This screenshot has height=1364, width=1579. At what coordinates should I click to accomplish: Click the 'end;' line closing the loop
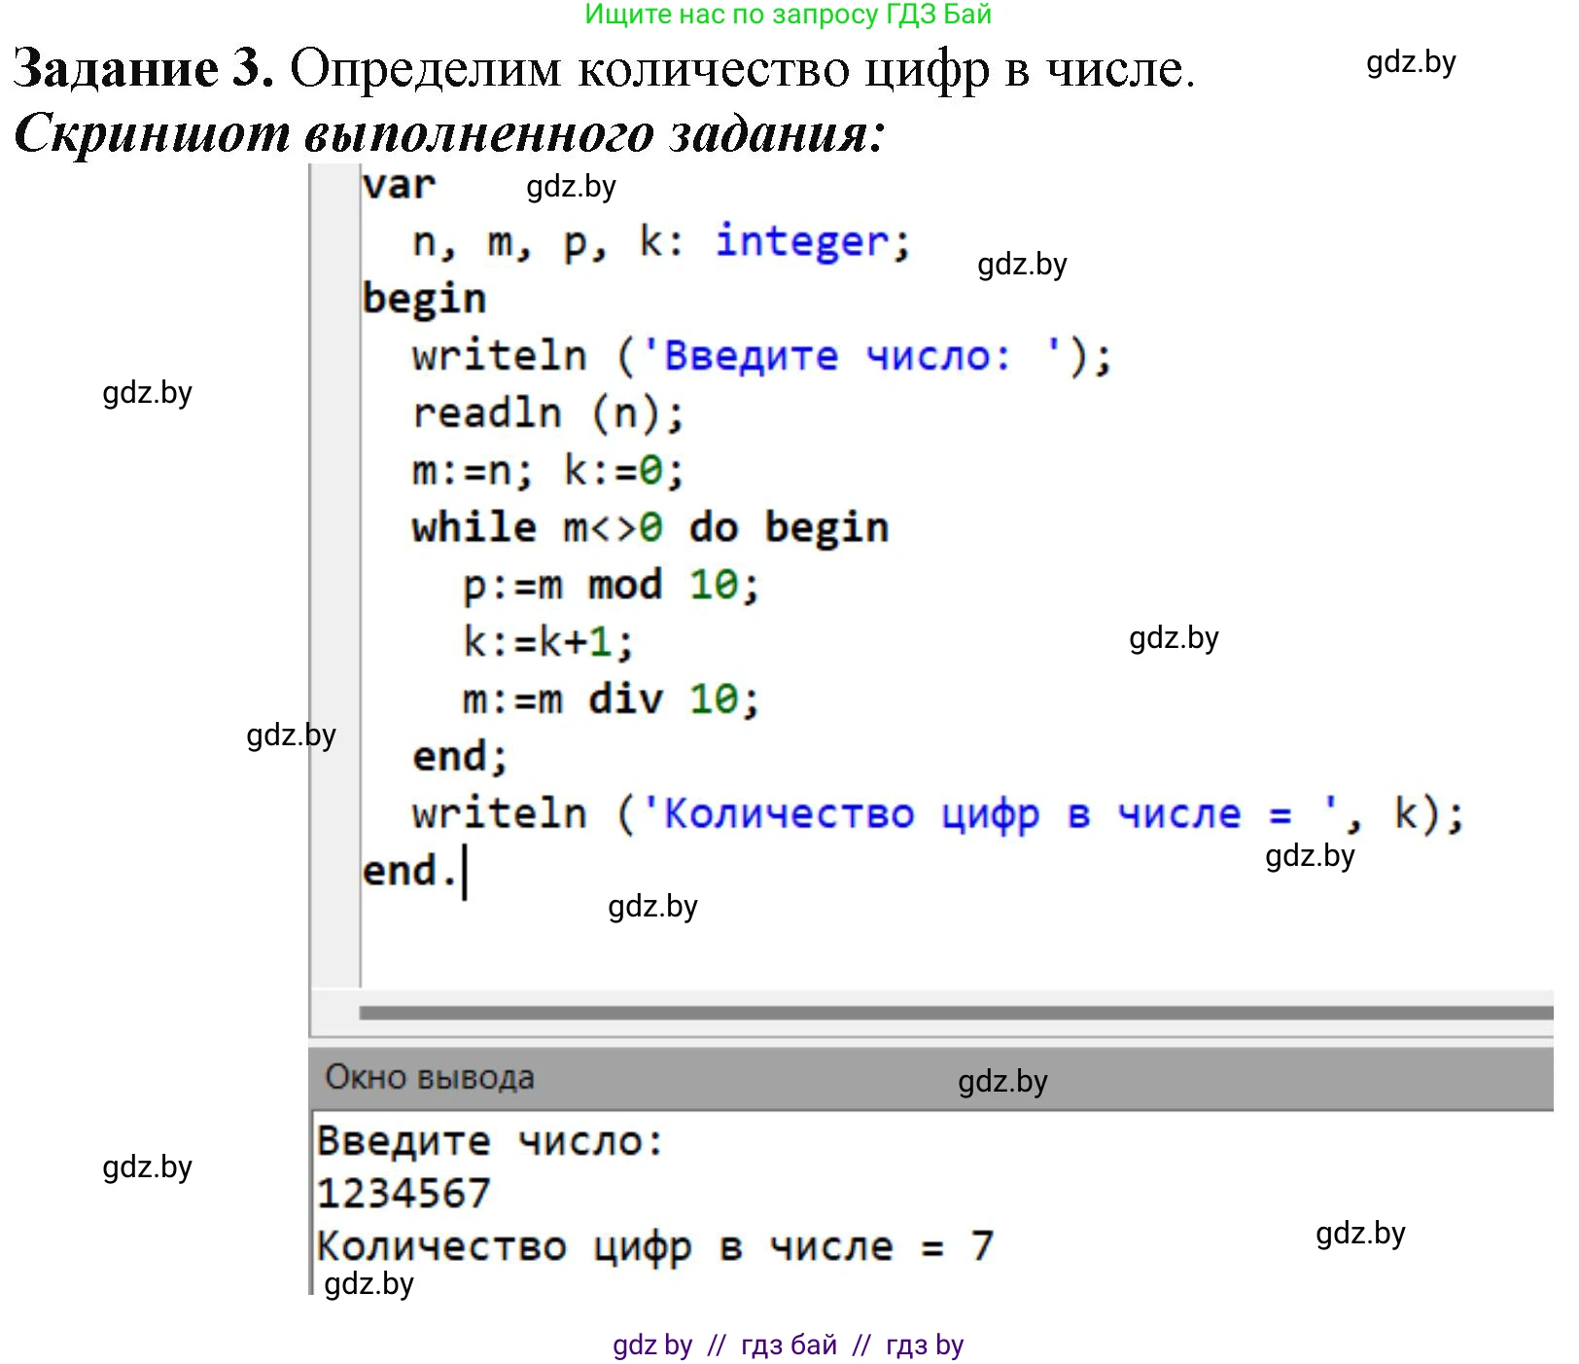pyautogui.click(x=460, y=757)
